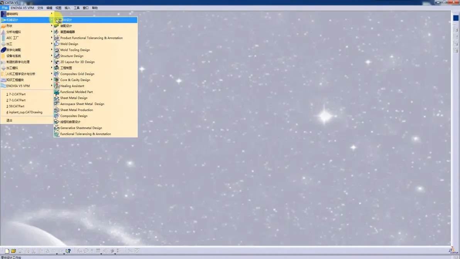Click the Print icon in bottom toolbar
The height and width of the screenshot is (259, 460).
click(x=27, y=251)
